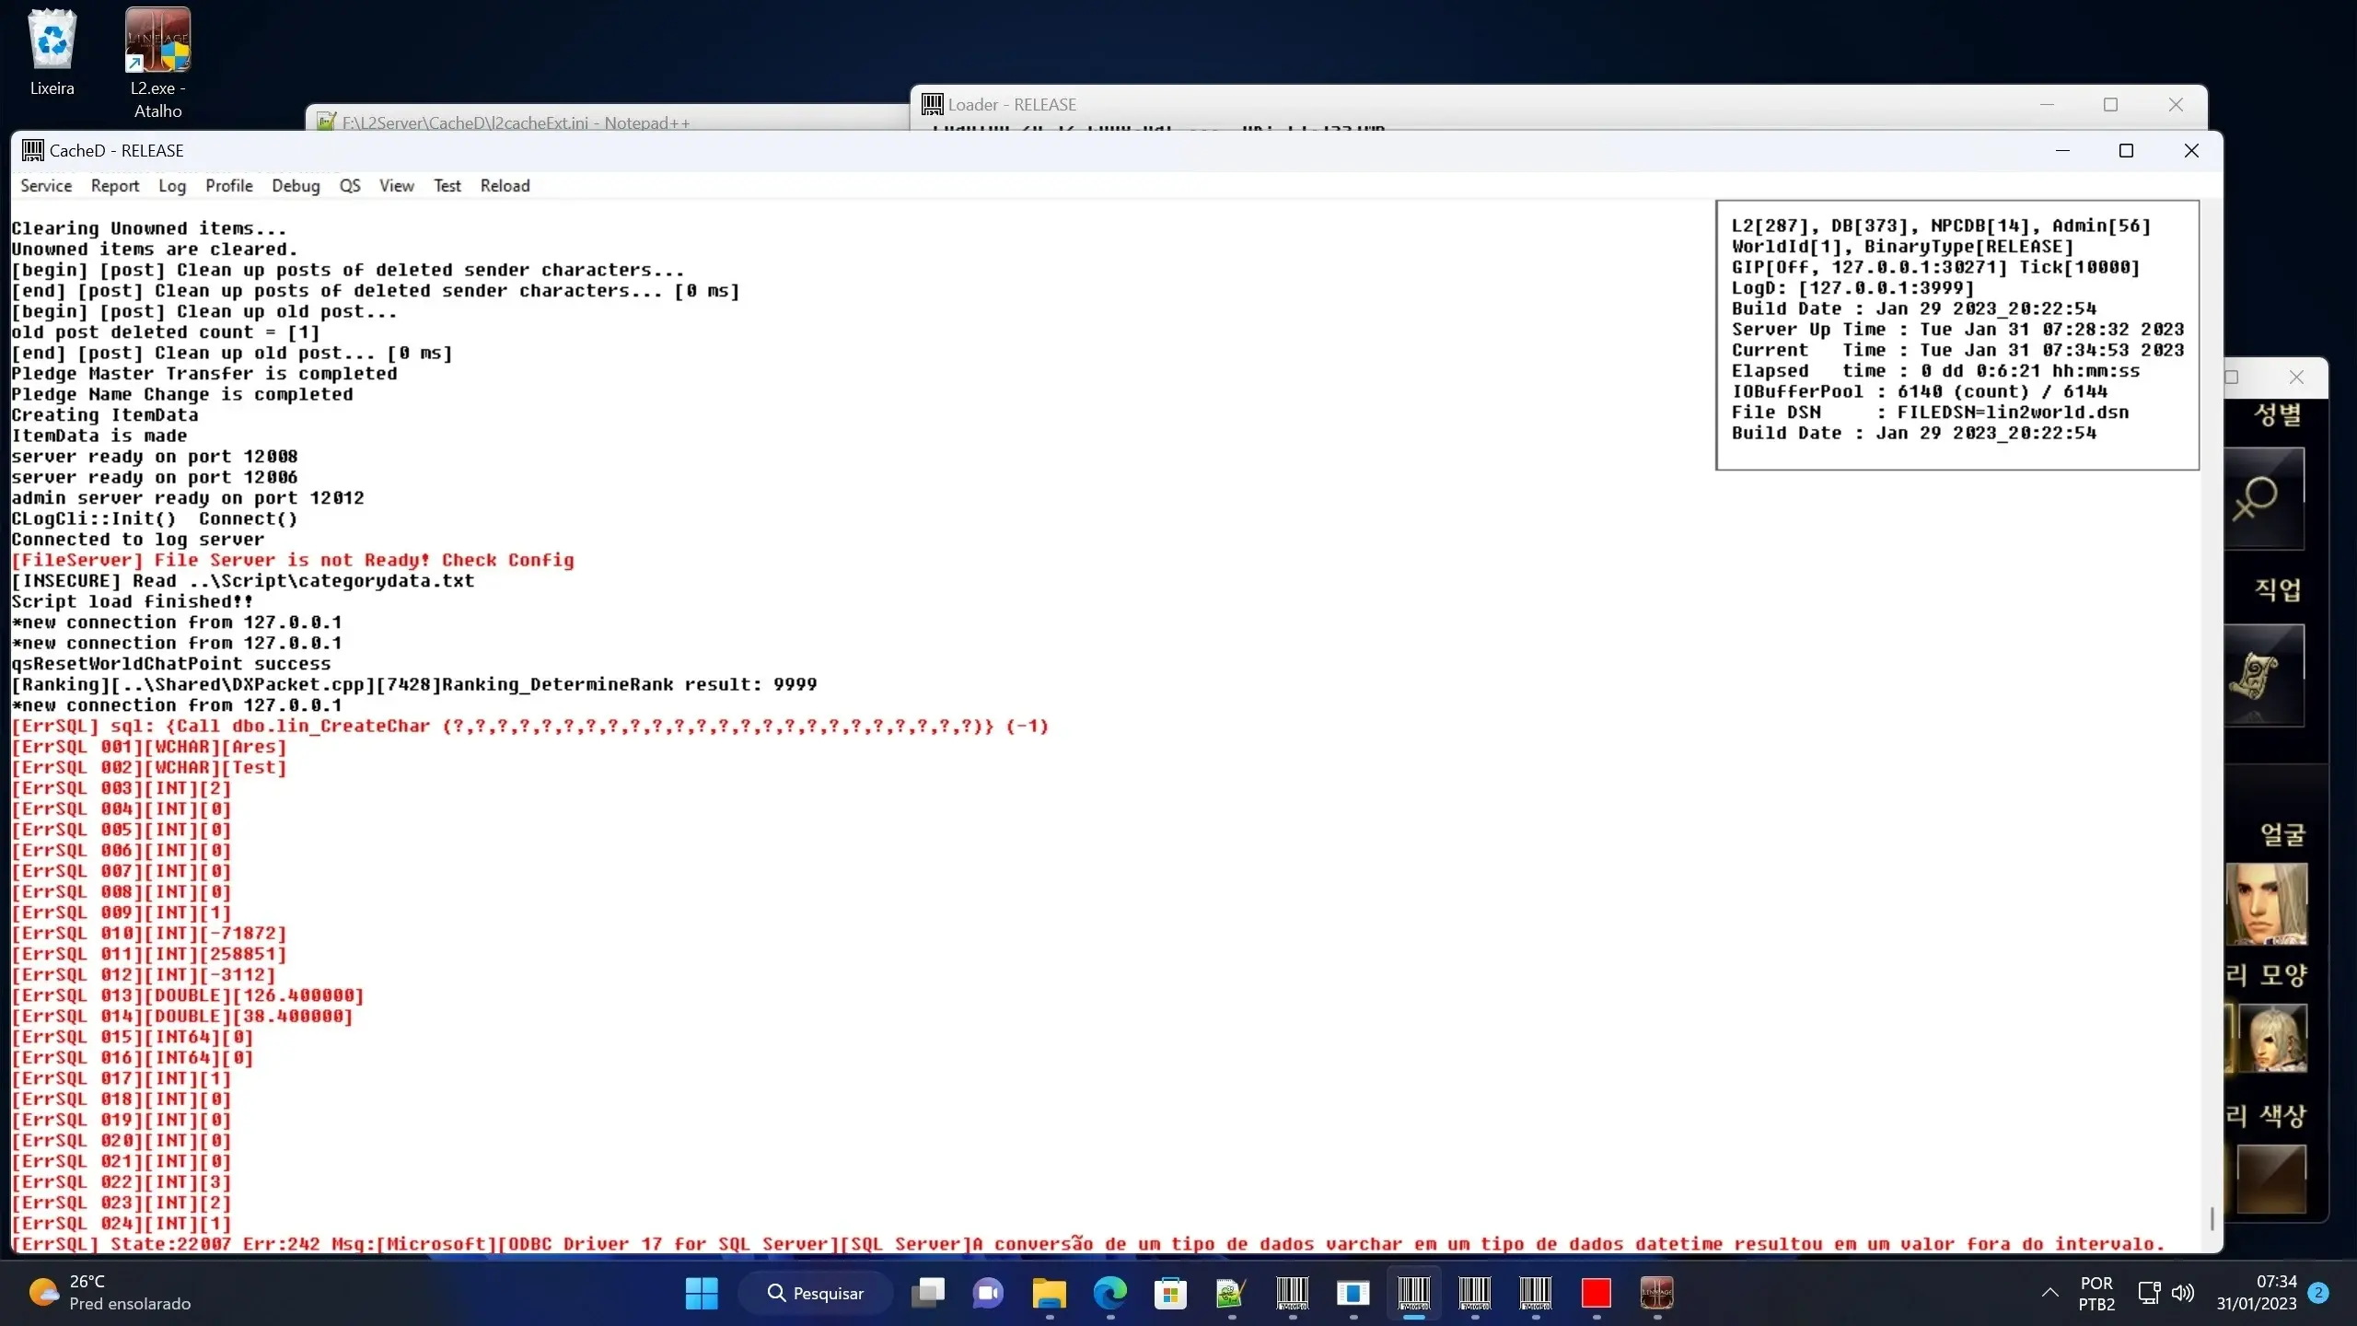Click the Reload button in CacheD
This screenshot has width=2357, height=1326.
tap(505, 184)
